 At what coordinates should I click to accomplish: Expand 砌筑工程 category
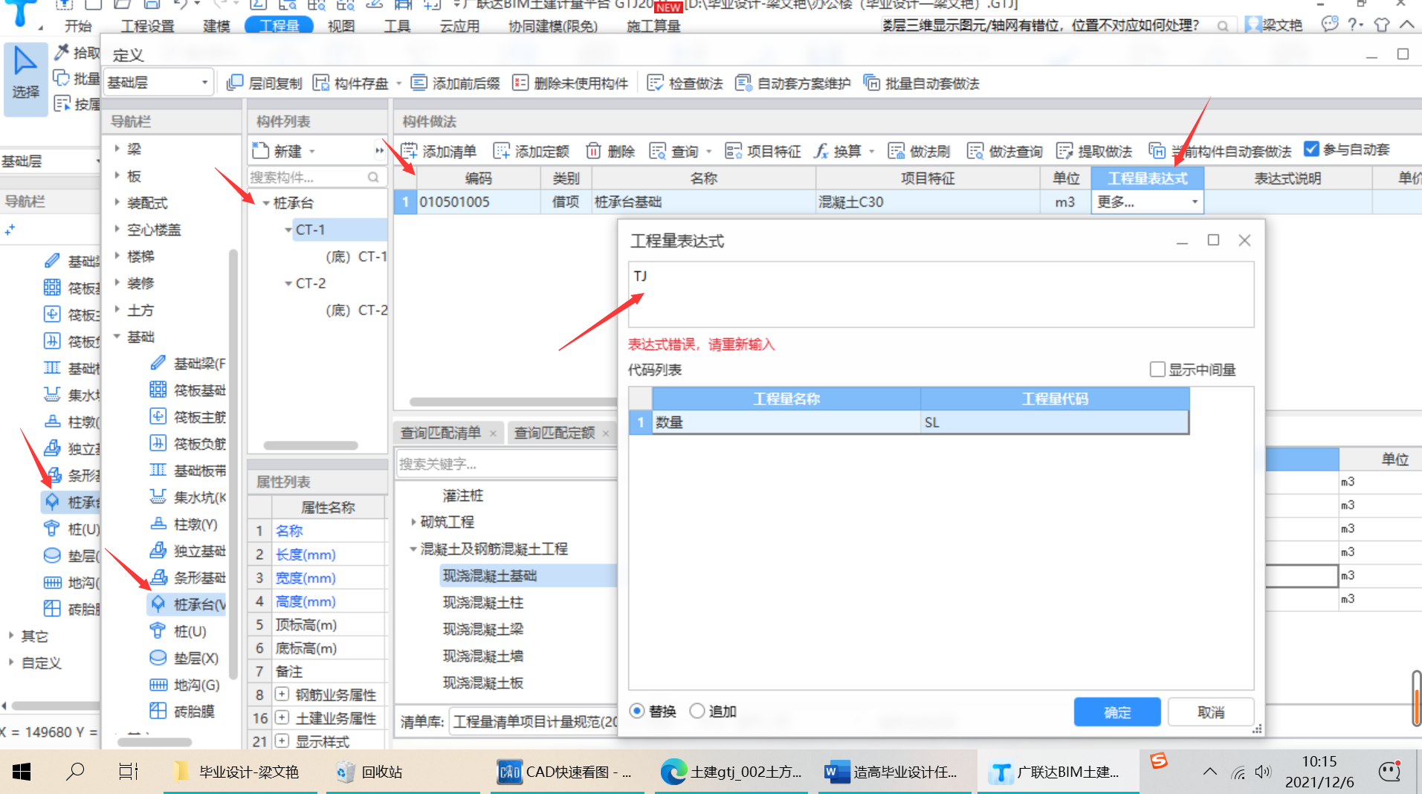[413, 522]
